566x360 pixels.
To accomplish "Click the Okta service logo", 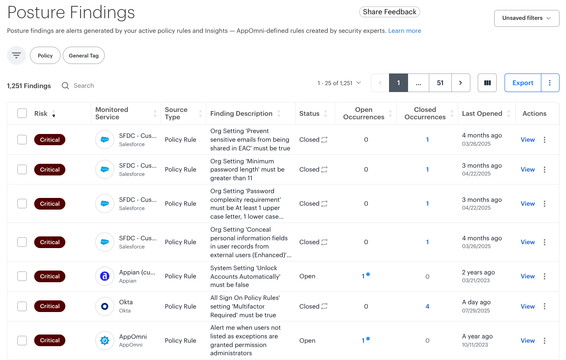I will click(104, 306).
